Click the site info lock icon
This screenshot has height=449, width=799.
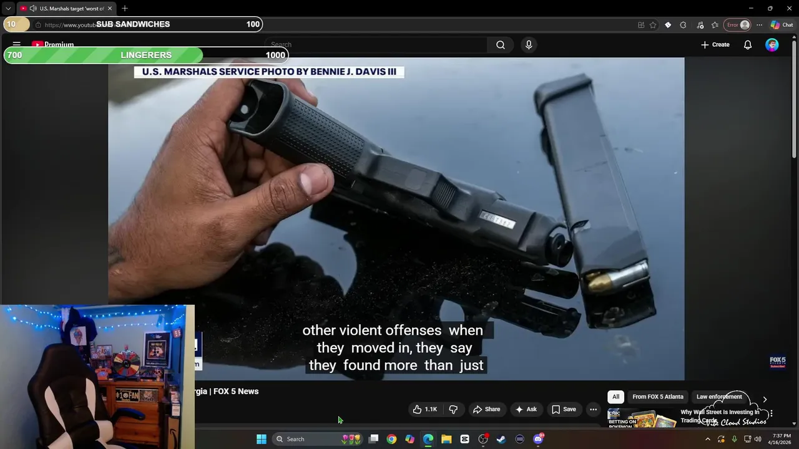[x=38, y=25]
